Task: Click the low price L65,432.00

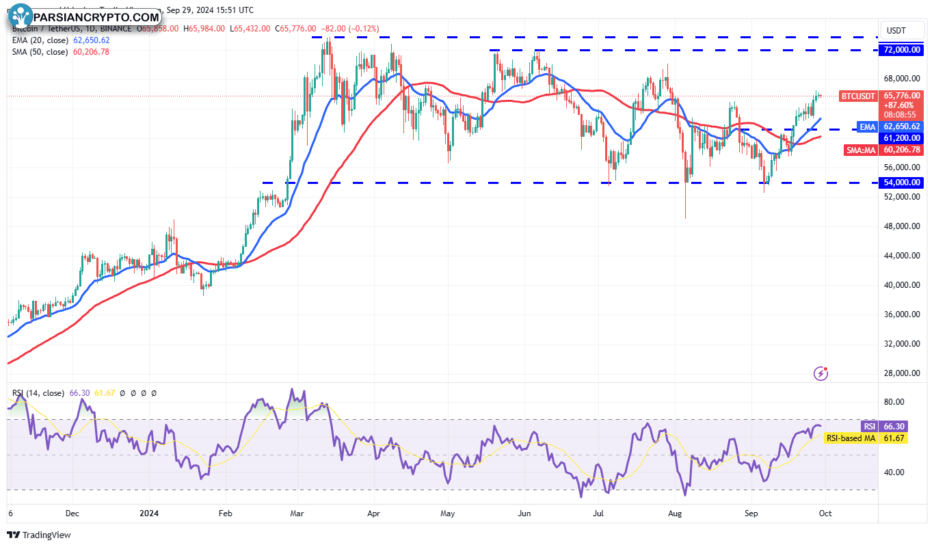Action: pos(252,29)
